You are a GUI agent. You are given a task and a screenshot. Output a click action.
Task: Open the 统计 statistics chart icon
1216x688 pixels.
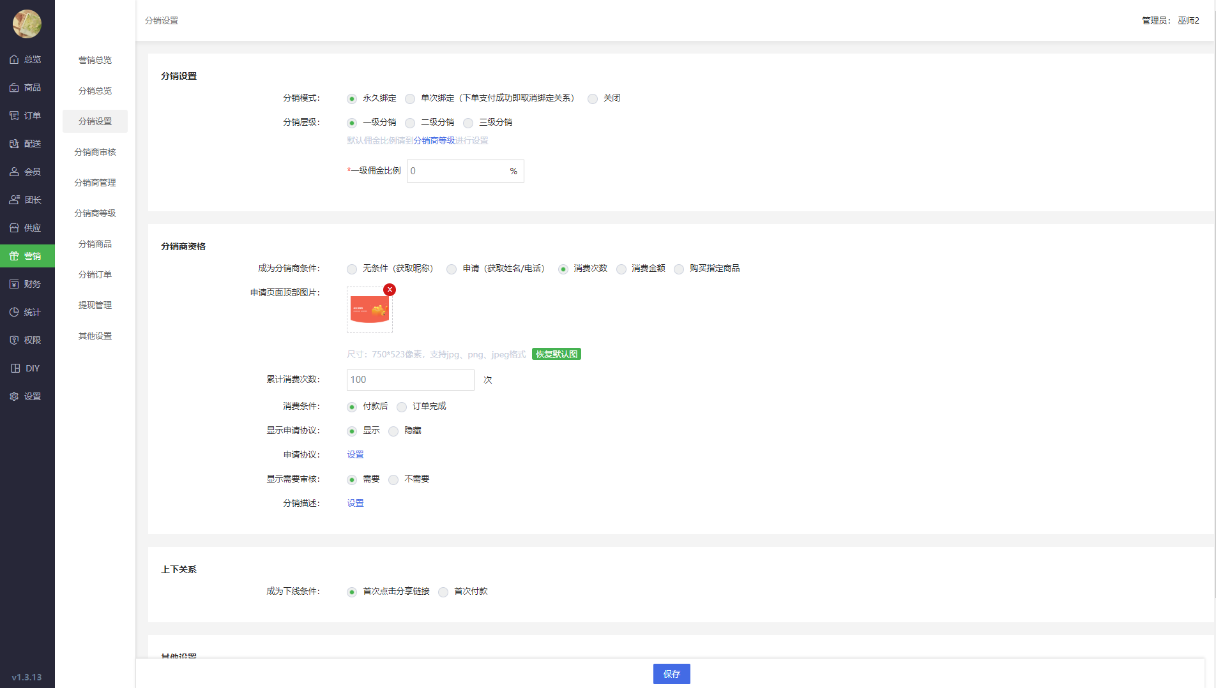pyautogui.click(x=14, y=312)
